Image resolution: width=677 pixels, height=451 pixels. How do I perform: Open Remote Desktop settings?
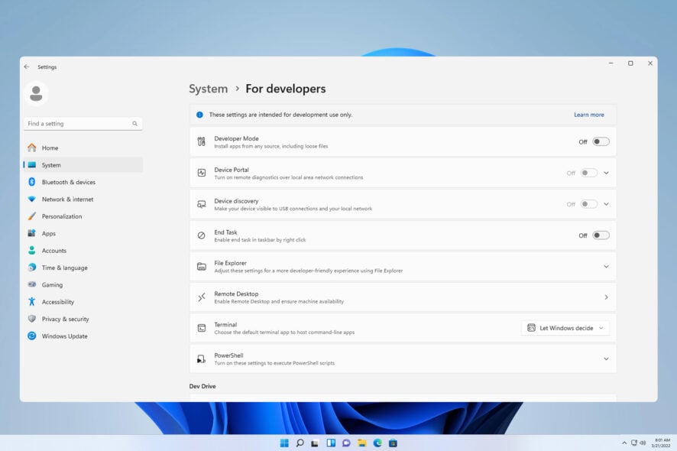606,297
